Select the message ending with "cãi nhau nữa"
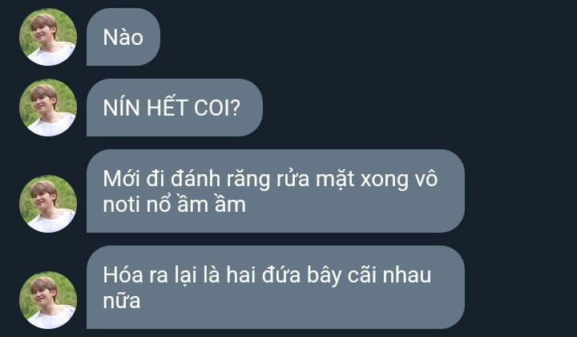Screen dimensions: 577x337 click(x=276, y=287)
